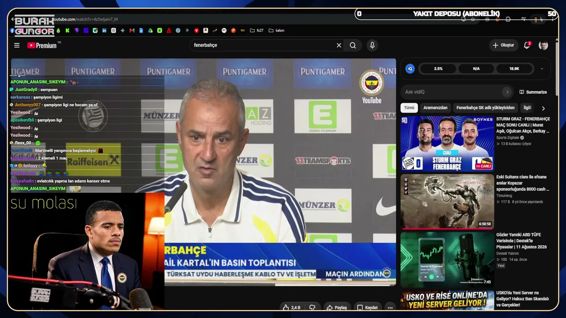Click the Kaydet save button
Screen dimensions: 566x318
[x=367, y=307]
